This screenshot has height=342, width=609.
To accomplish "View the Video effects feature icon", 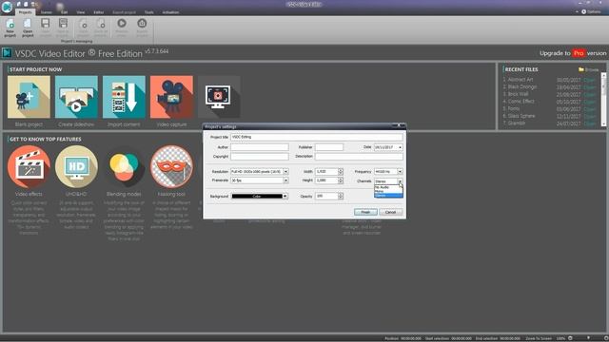I will click(29, 167).
